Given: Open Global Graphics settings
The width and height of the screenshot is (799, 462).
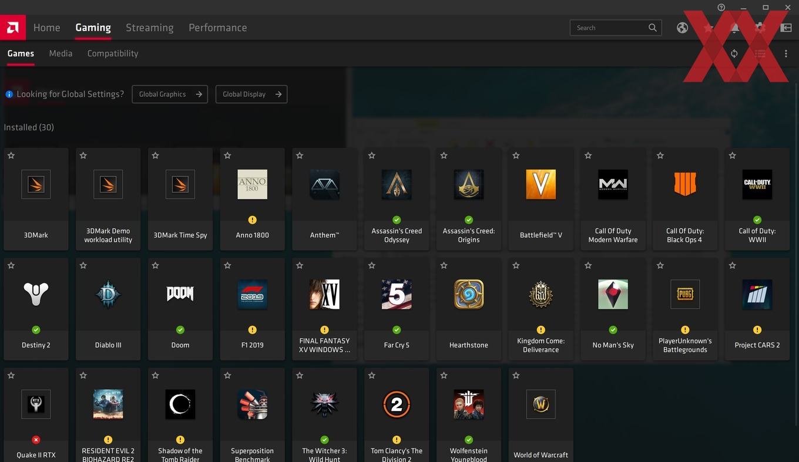Looking at the screenshot, I should click(170, 94).
